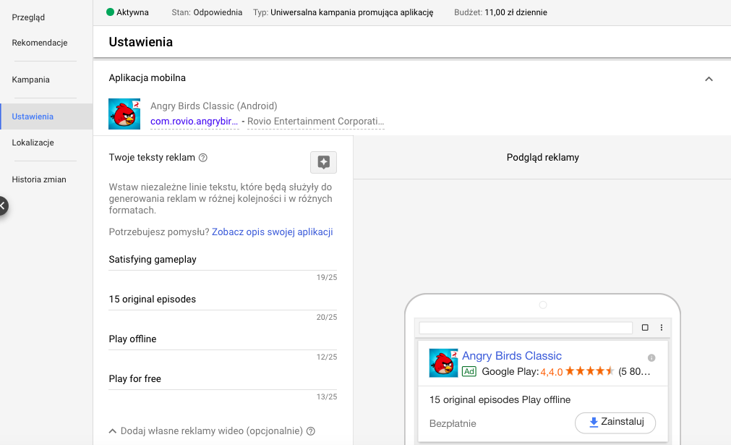Click the 19/25 character counter
Image resolution: width=731 pixels, height=445 pixels.
[326, 277]
